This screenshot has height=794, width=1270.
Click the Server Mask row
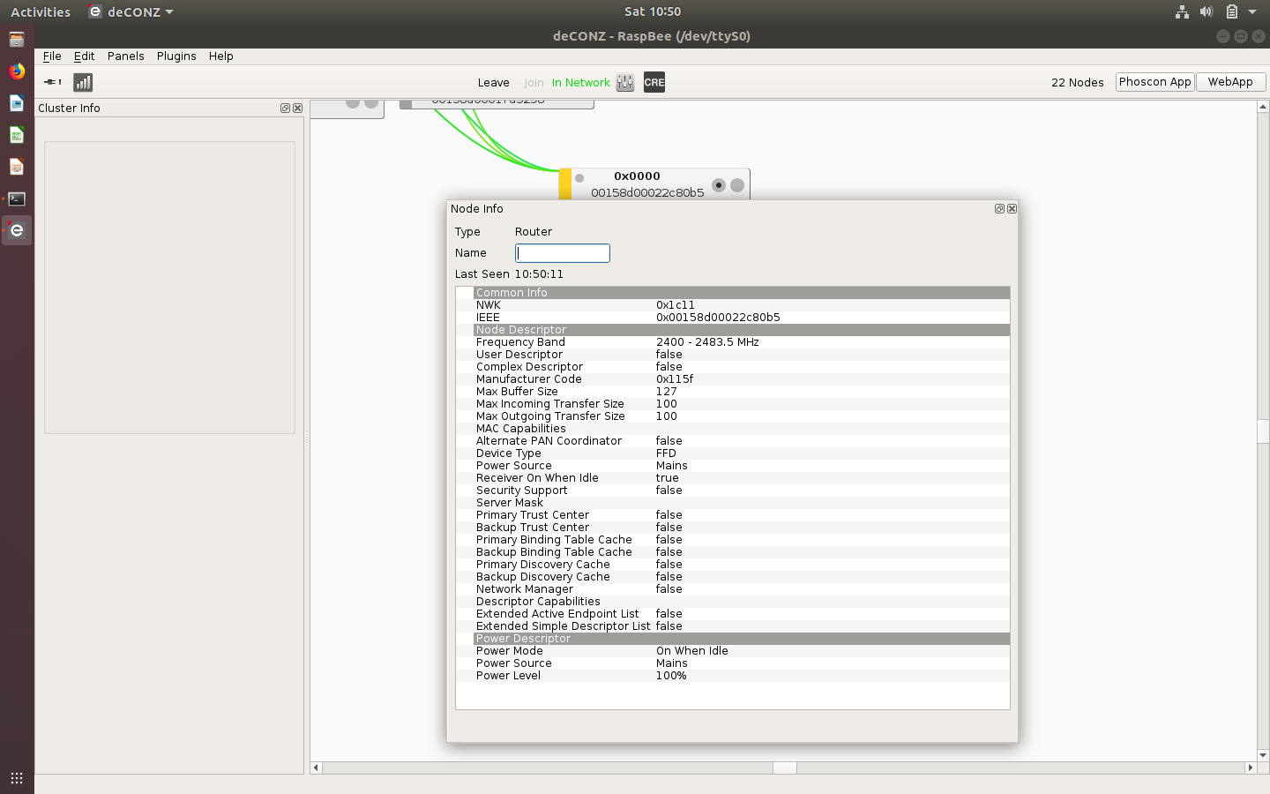click(x=733, y=502)
